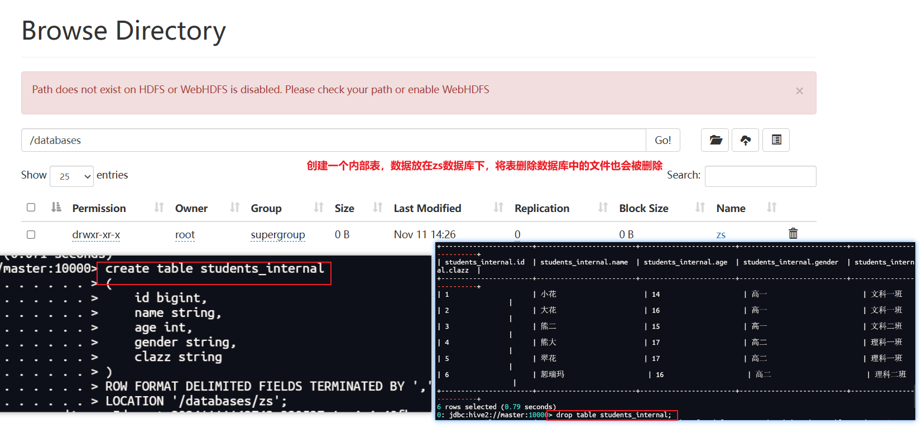Open the Show entries dropdown
The width and height of the screenshot is (922, 448).
(71, 176)
